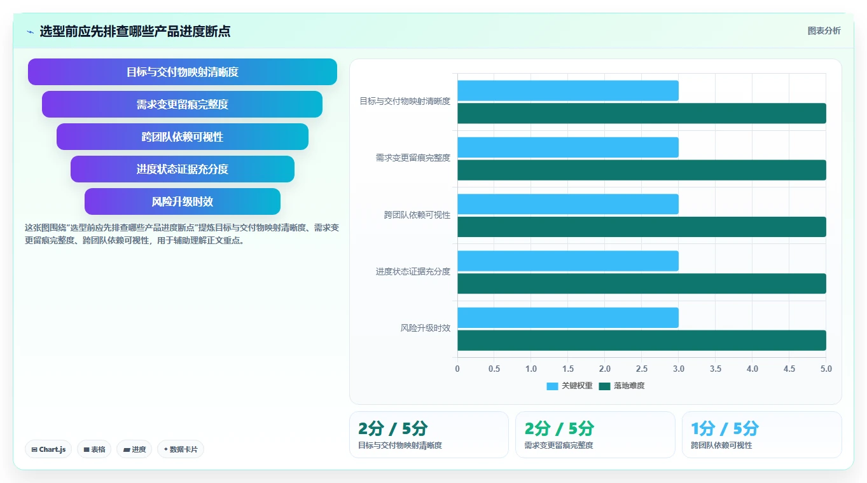Select funnel stage 目标与交付物映射清晰度
Screen dimensions: 867x483
pos(183,72)
